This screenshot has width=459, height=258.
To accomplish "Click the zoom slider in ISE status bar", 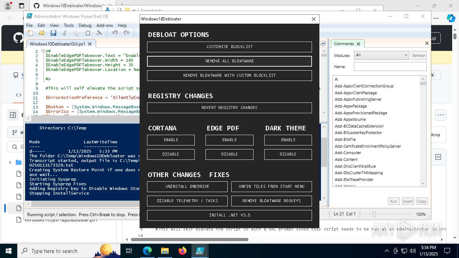I will coord(374,214).
